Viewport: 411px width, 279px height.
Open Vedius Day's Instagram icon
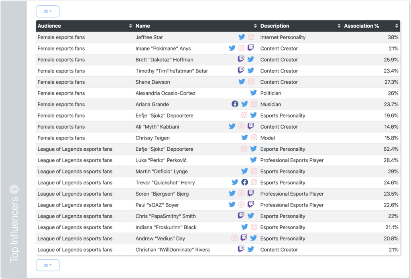click(x=234, y=238)
